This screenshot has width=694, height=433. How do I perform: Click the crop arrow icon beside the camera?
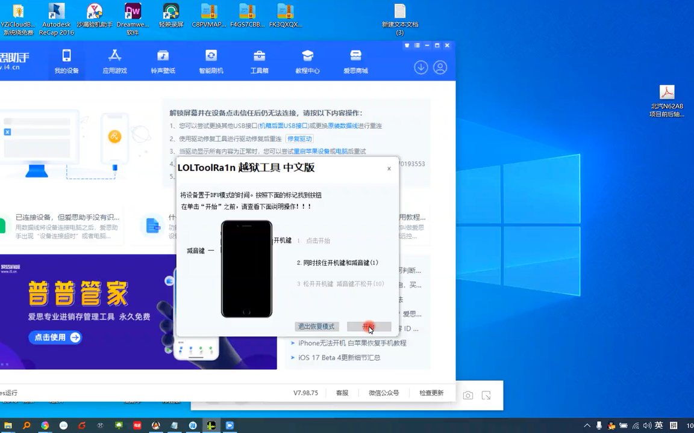pos(486,395)
